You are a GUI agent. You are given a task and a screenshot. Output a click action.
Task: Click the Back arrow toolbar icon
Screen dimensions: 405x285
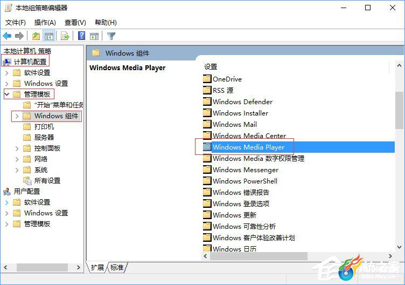pos(7,36)
